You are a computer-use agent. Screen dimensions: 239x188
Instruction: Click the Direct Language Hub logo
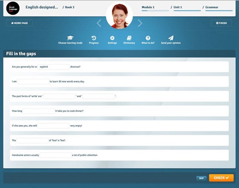pos(13,8)
